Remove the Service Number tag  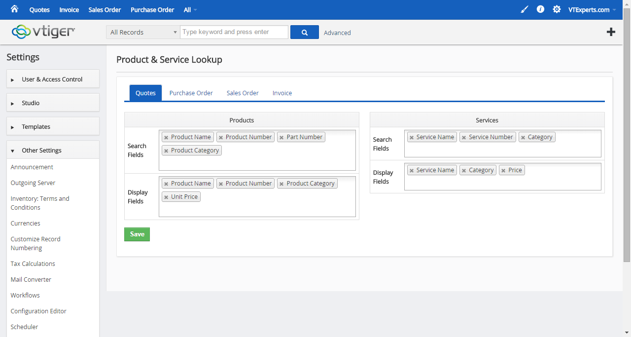[464, 138]
